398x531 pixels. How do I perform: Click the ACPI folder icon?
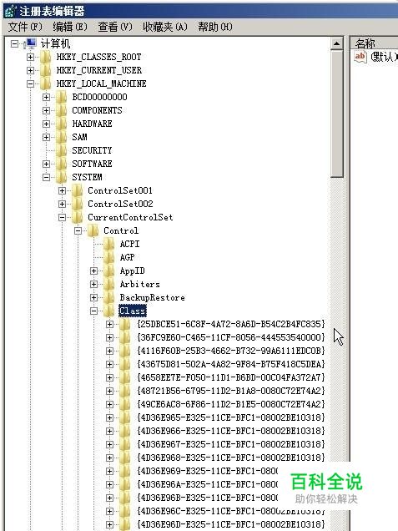point(109,244)
